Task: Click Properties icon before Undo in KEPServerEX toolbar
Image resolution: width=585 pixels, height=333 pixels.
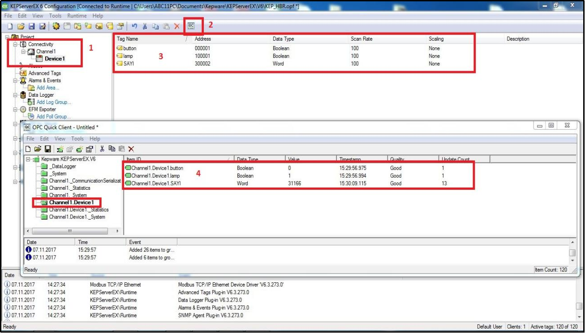Action: [120, 26]
